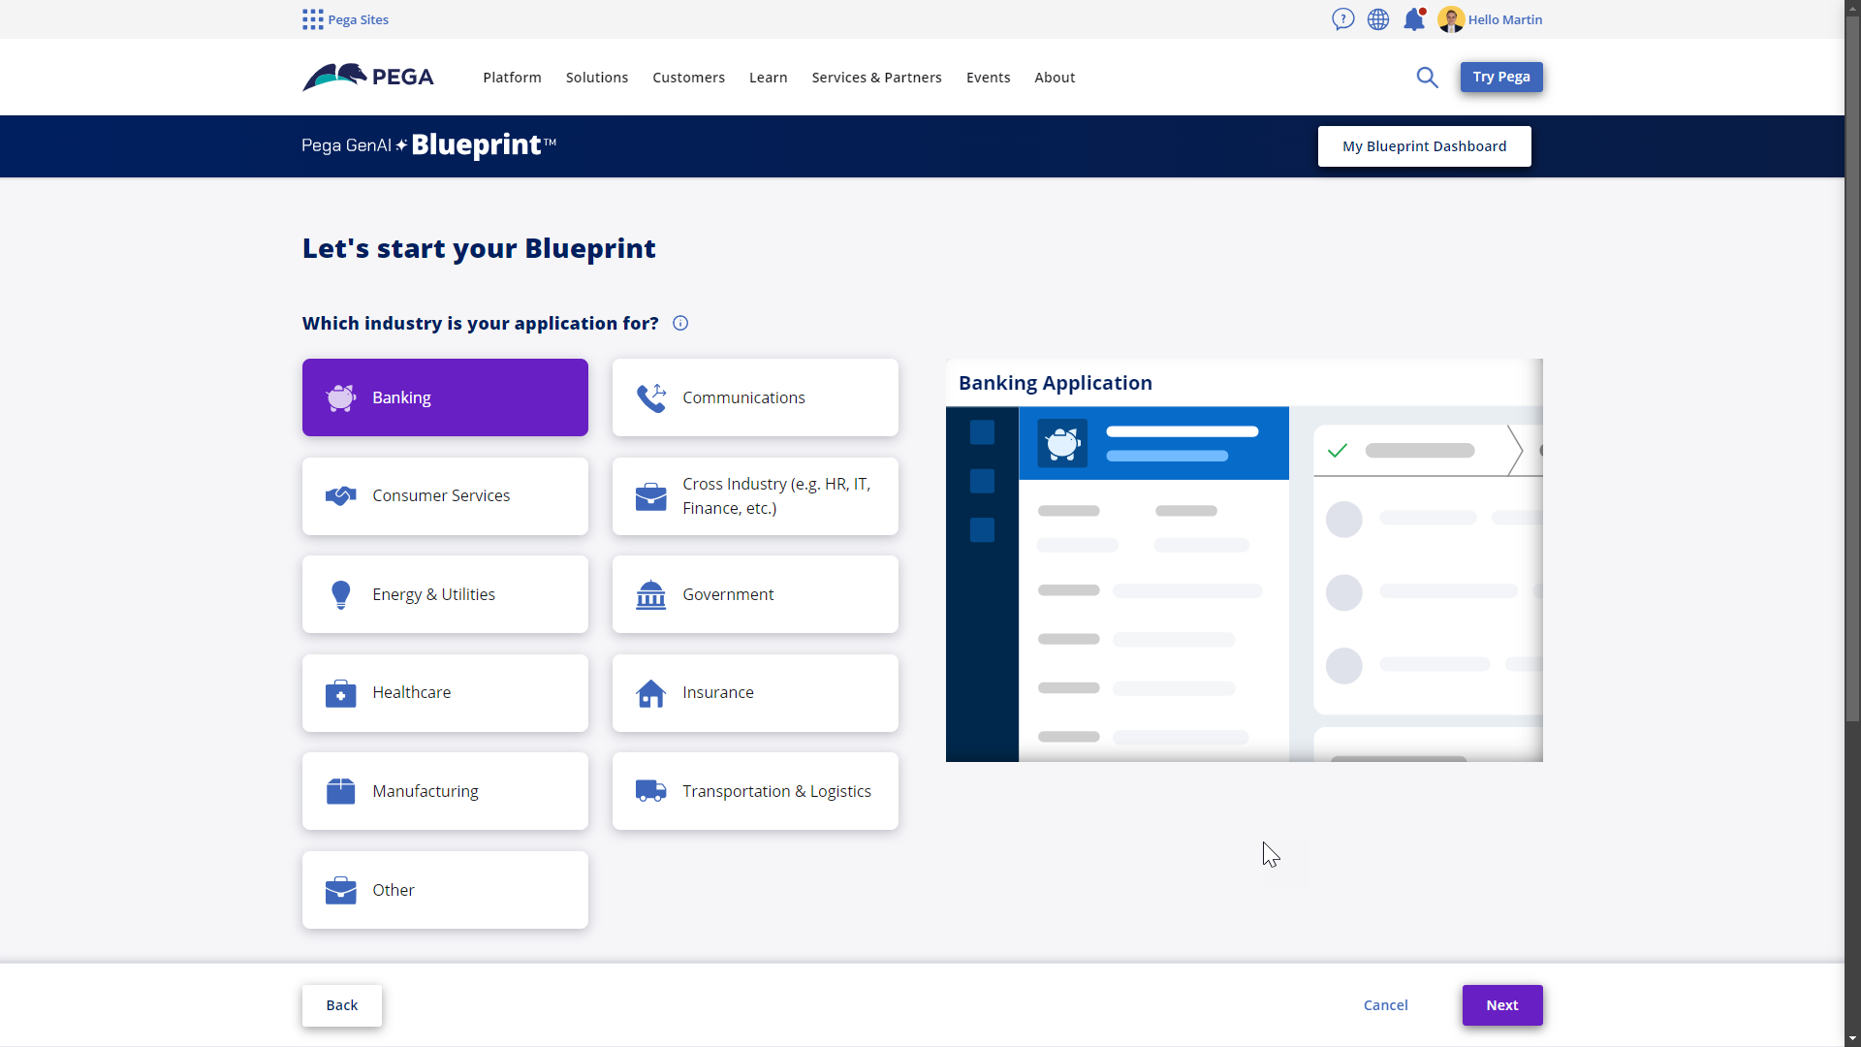Click the Insurance house icon

click(x=651, y=693)
